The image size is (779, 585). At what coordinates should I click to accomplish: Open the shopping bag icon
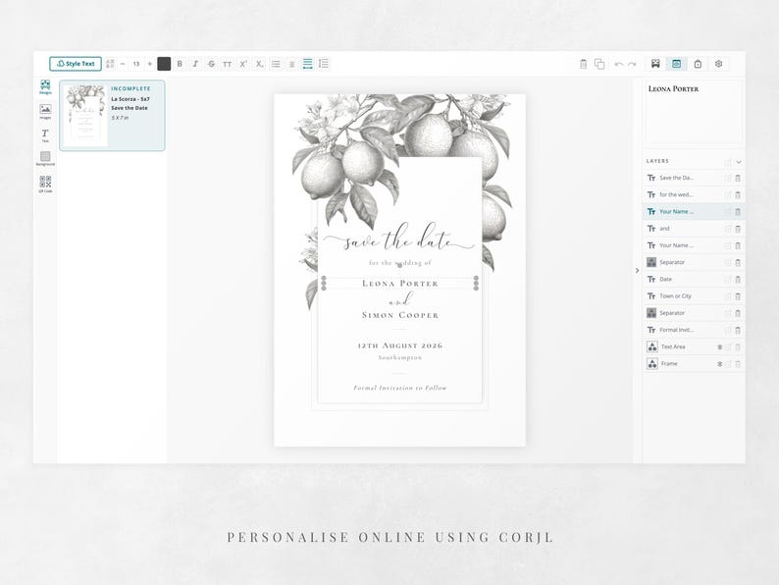click(698, 64)
